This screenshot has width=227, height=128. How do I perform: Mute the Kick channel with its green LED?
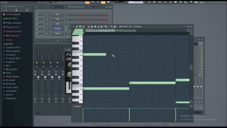click(37, 15)
